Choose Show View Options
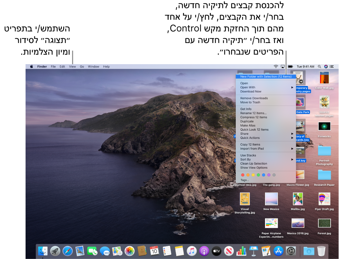The height and width of the screenshot is (259, 339). tap(266, 168)
